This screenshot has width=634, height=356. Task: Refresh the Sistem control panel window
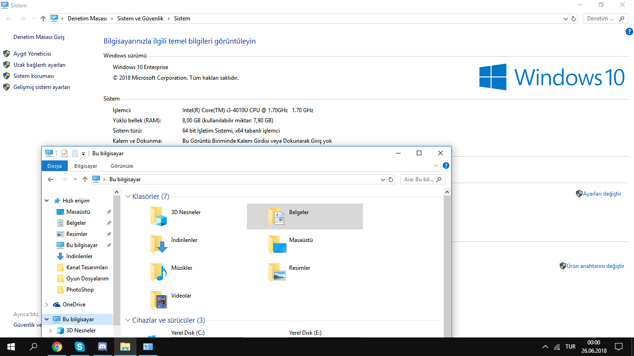pyautogui.click(x=574, y=19)
